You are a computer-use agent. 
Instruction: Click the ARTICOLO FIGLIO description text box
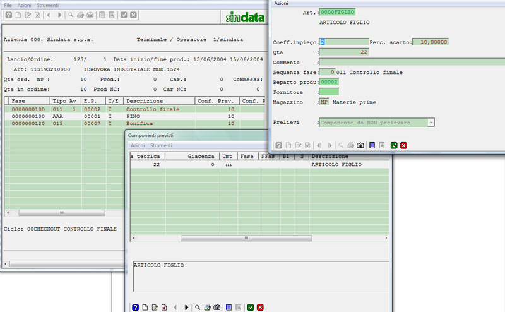point(261,276)
